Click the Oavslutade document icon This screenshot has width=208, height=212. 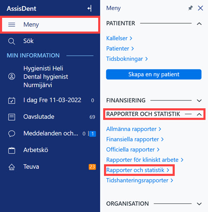point(12,117)
